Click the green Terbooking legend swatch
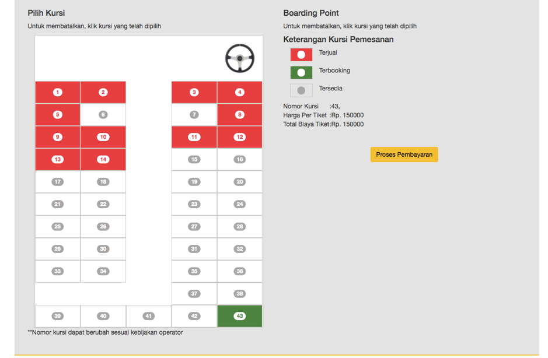The image size is (548, 358). pos(301,73)
